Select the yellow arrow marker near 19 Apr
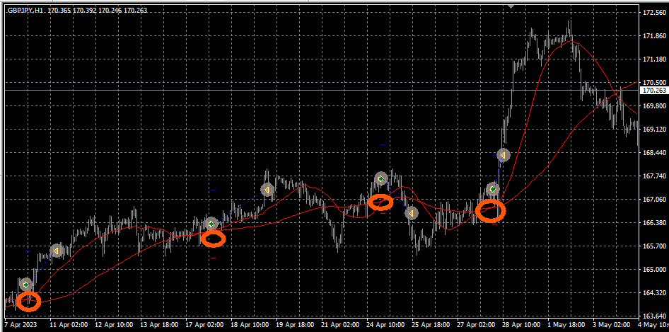The width and height of the screenshot is (669, 332). point(267,190)
